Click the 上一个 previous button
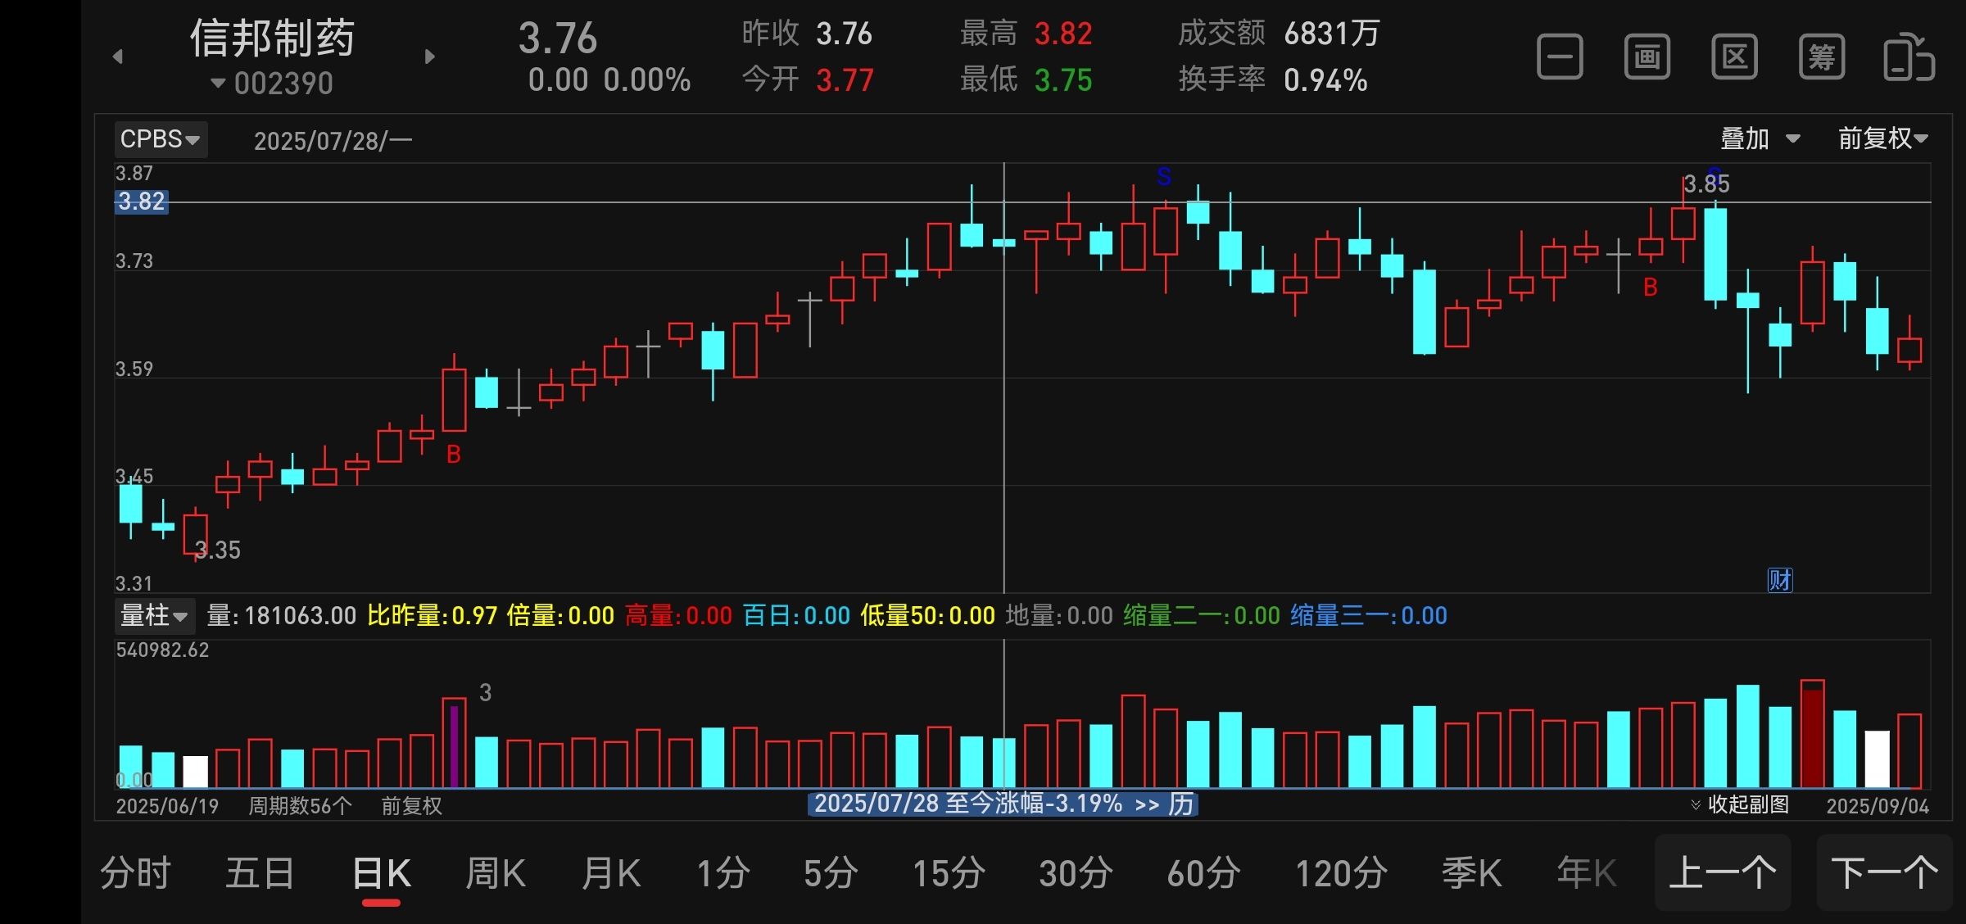 point(1723,873)
